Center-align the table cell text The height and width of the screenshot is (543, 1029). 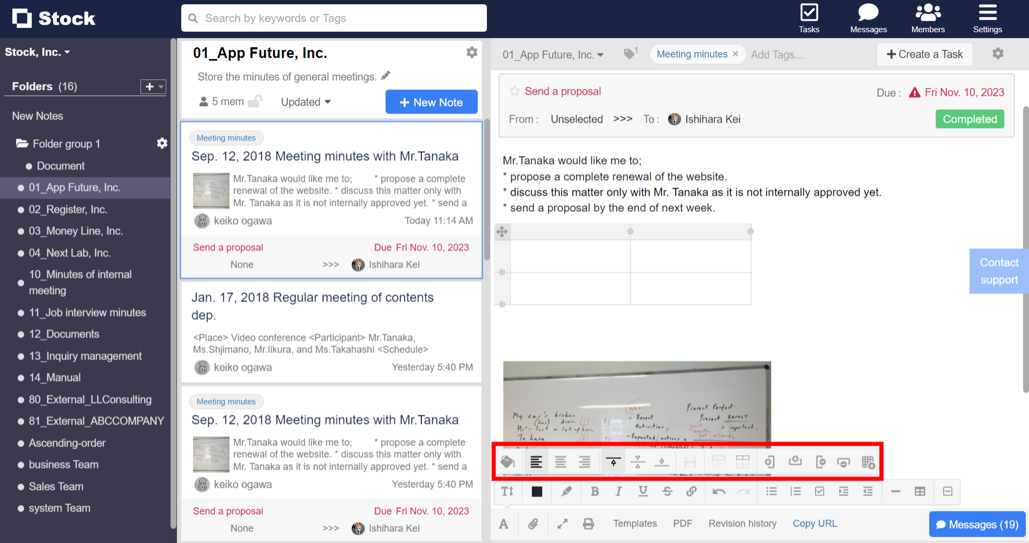click(560, 462)
